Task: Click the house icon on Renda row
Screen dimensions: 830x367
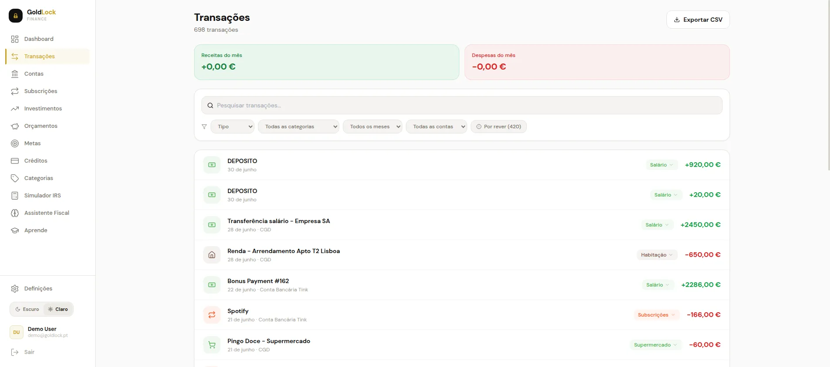Action: (212, 255)
